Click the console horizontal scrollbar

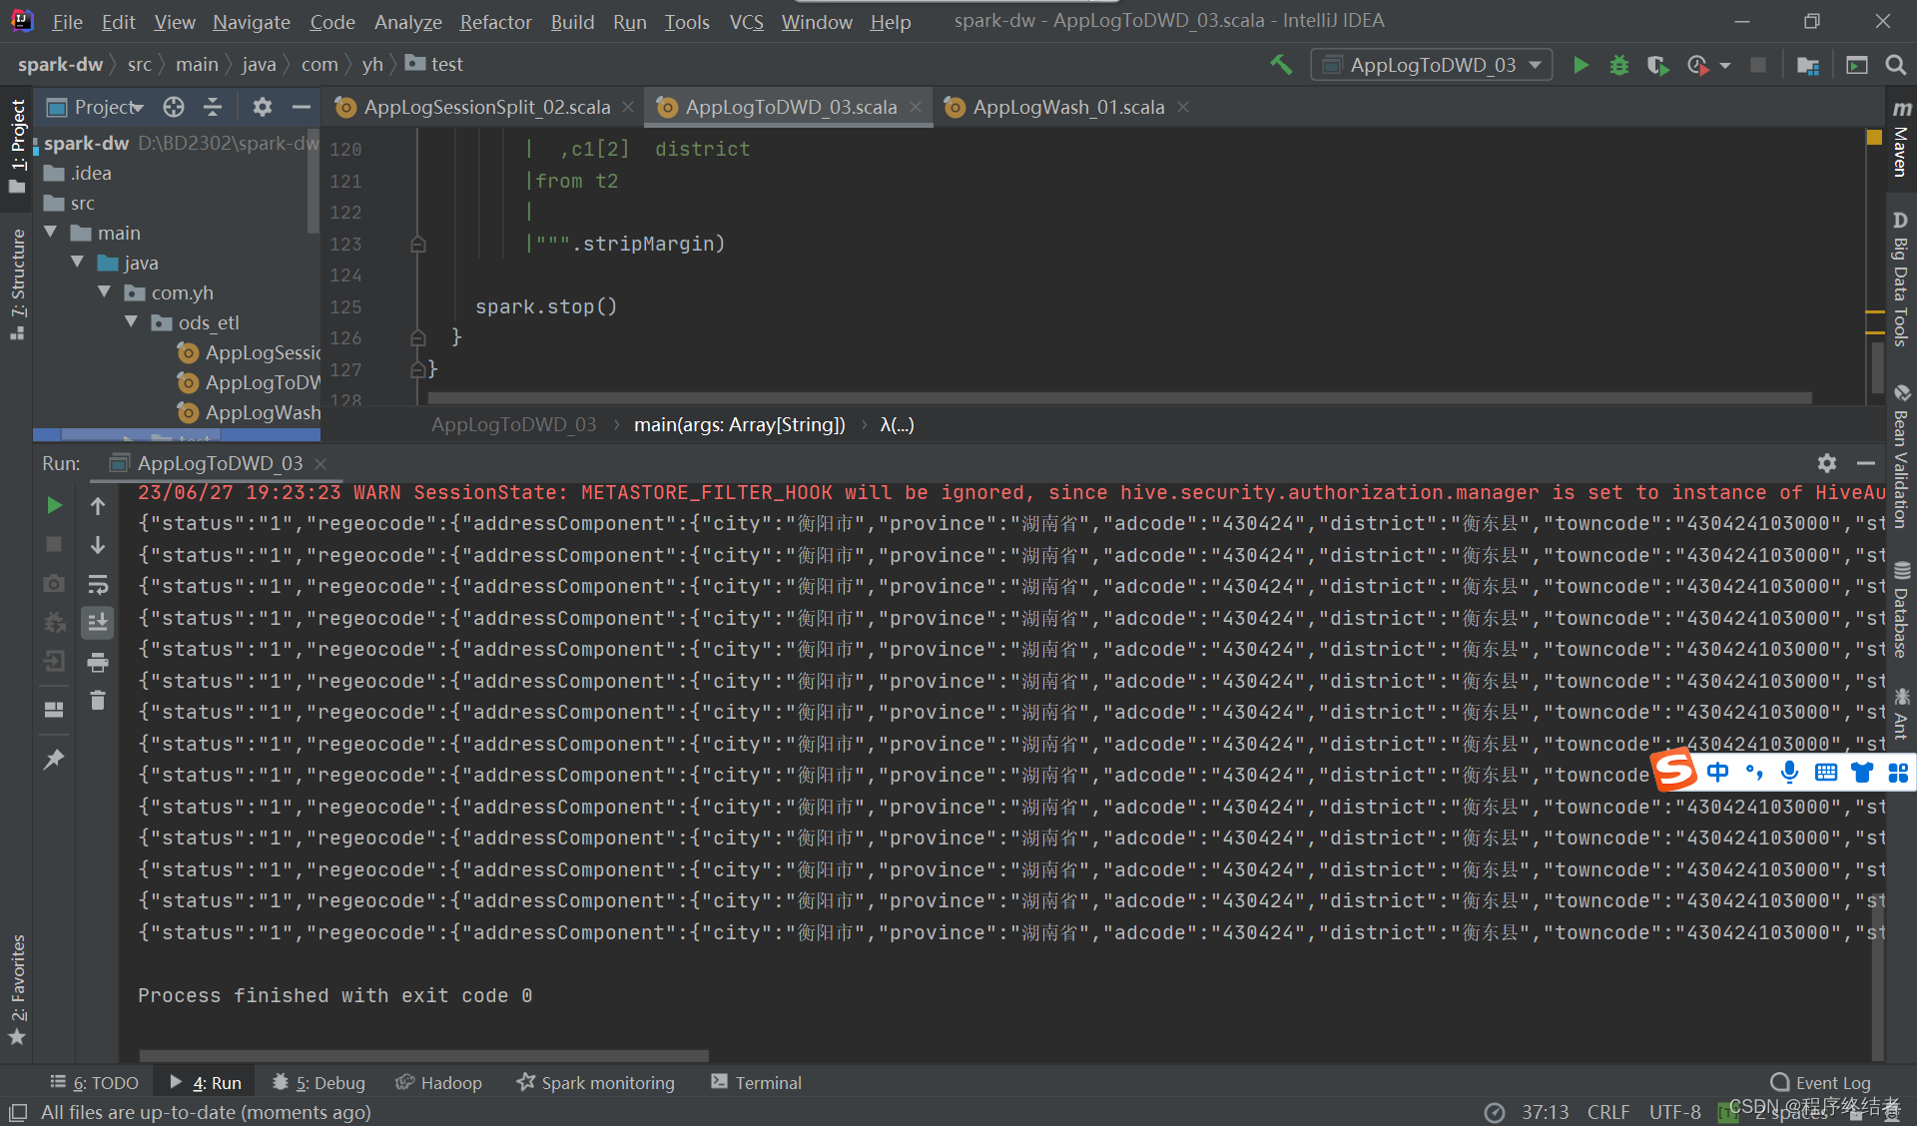pyautogui.click(x=424, y=1055)
